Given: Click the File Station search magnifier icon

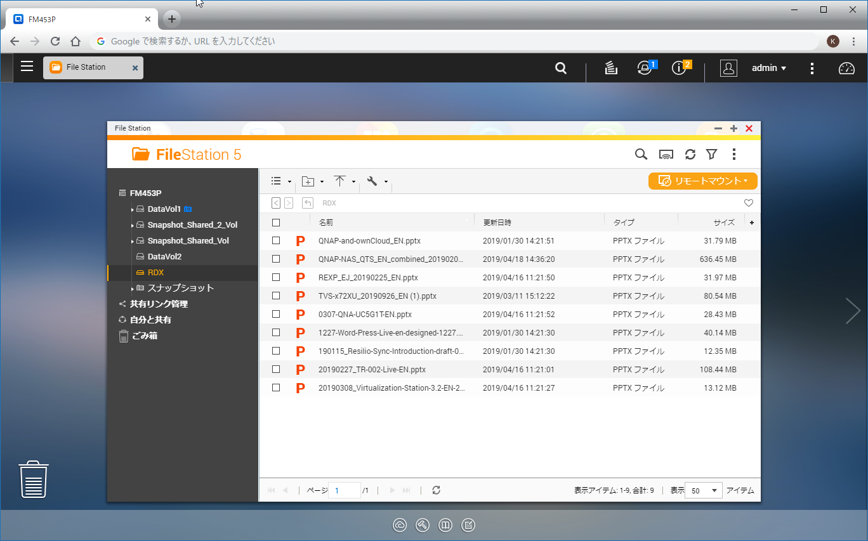Looking at the screenshot, I should (x=641, y=154).
